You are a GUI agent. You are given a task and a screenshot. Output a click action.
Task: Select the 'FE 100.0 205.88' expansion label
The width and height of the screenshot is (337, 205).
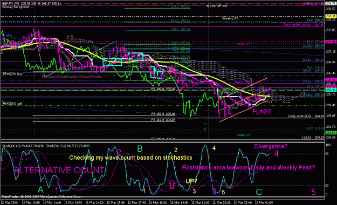[x=163, y=88]
